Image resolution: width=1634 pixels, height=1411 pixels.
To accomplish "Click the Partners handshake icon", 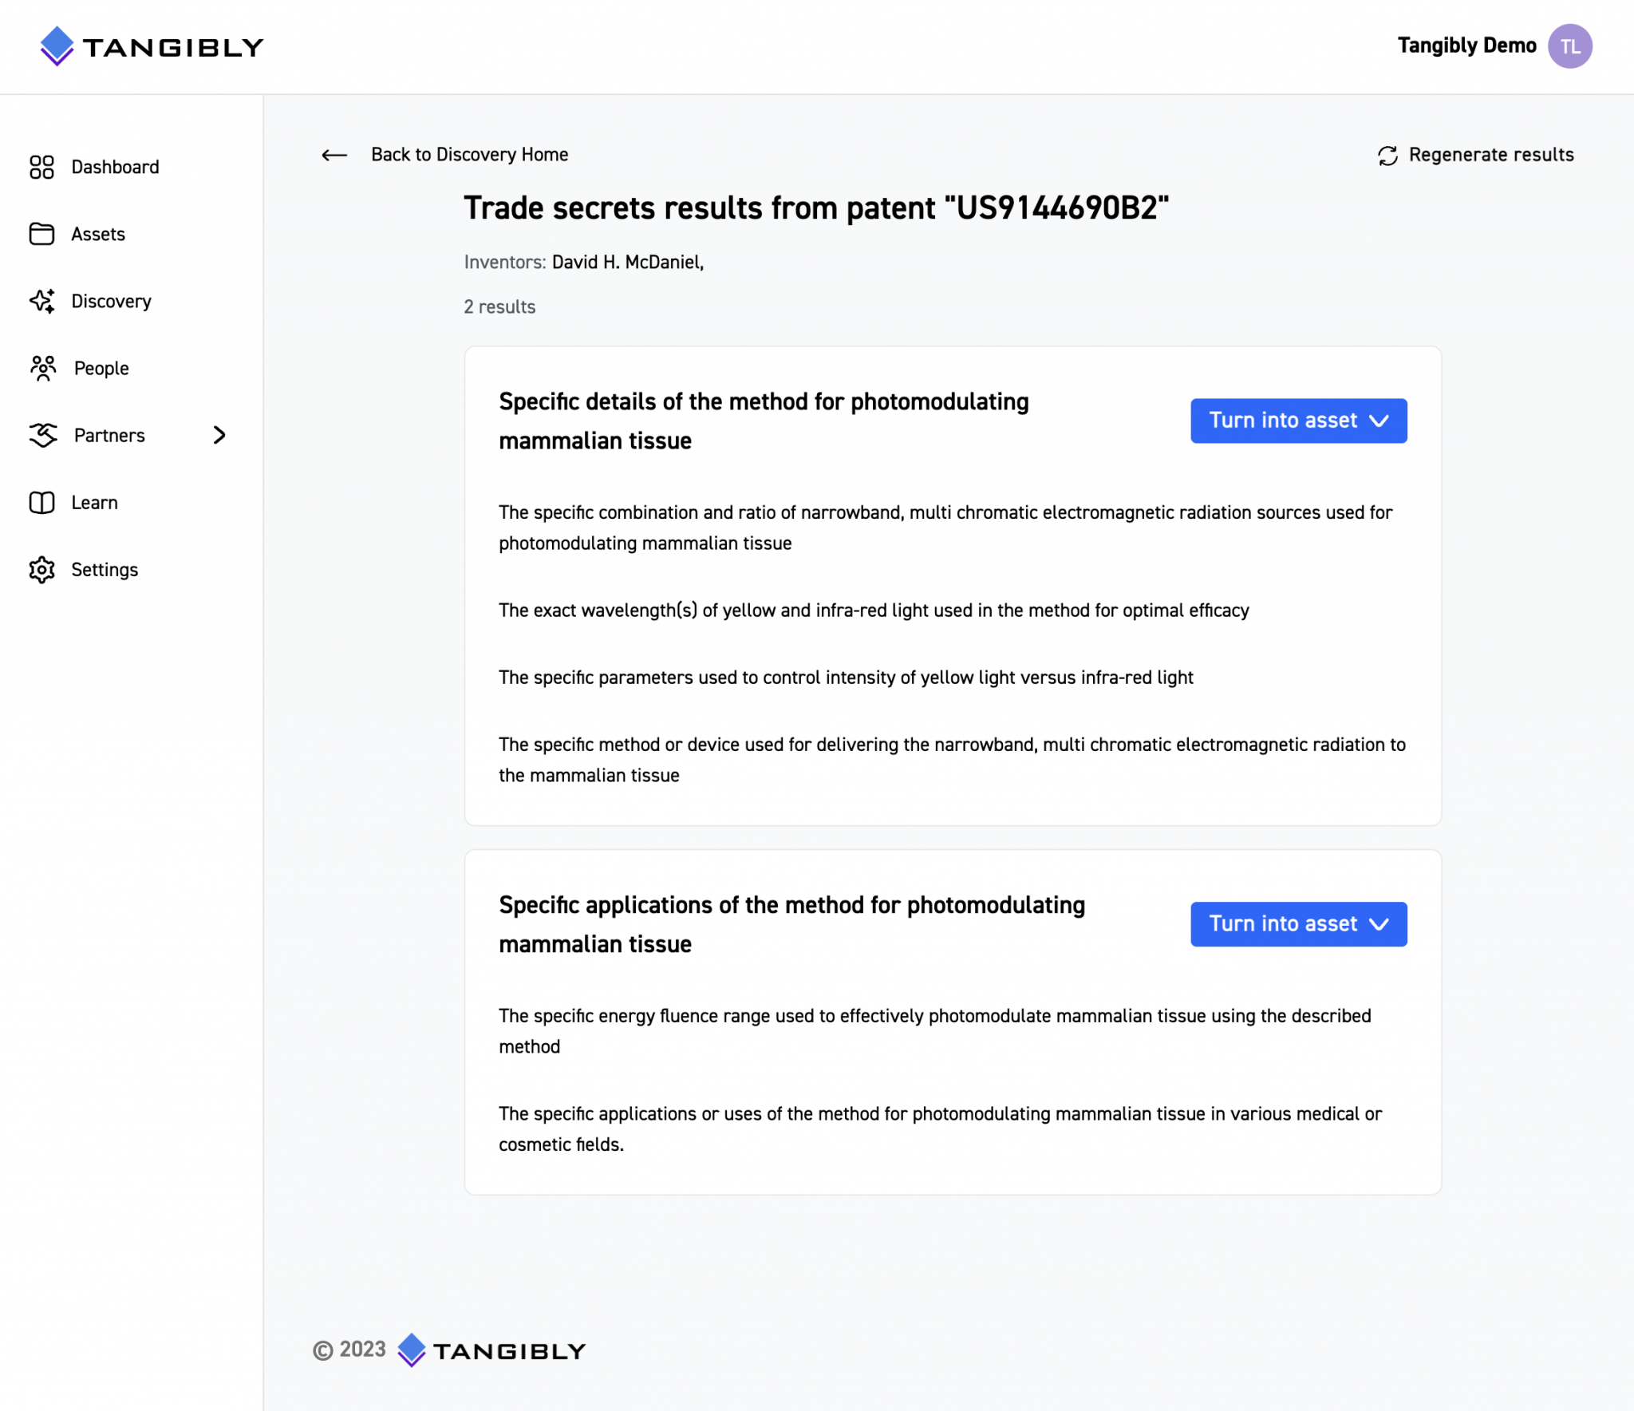I will (43, 435).
